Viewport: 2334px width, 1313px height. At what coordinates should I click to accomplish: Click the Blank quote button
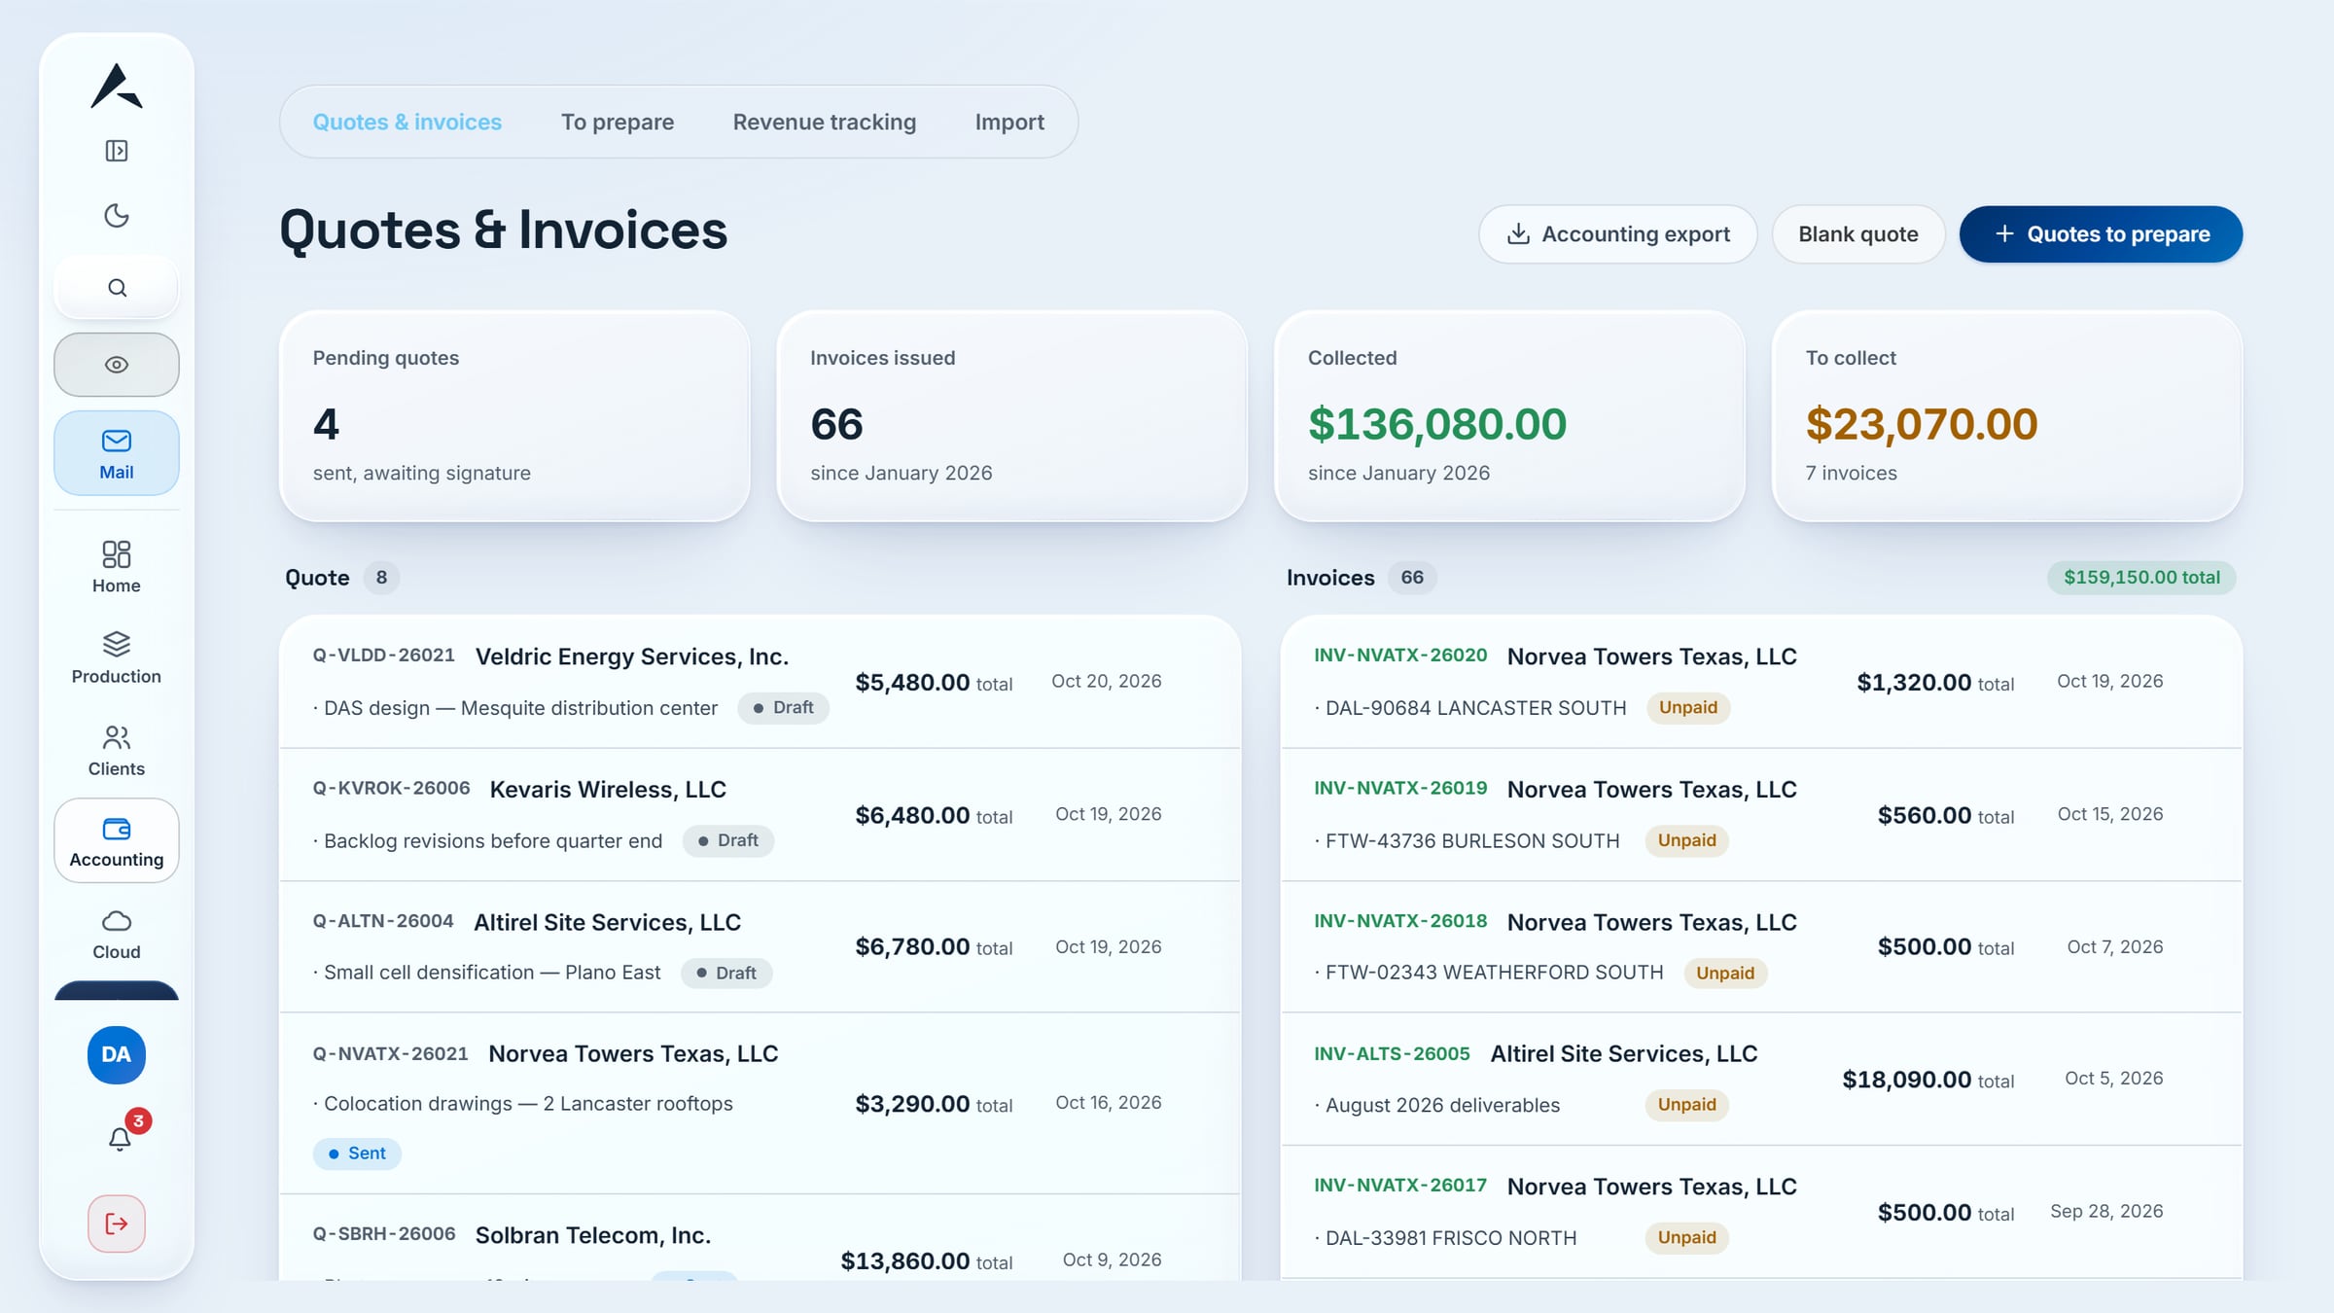(x=1858, y=234)
